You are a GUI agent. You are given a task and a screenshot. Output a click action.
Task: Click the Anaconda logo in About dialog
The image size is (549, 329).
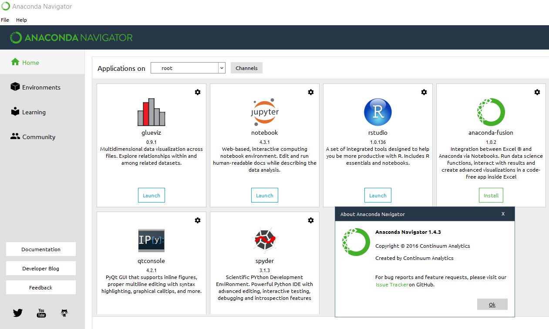click(x=356, y=242)
